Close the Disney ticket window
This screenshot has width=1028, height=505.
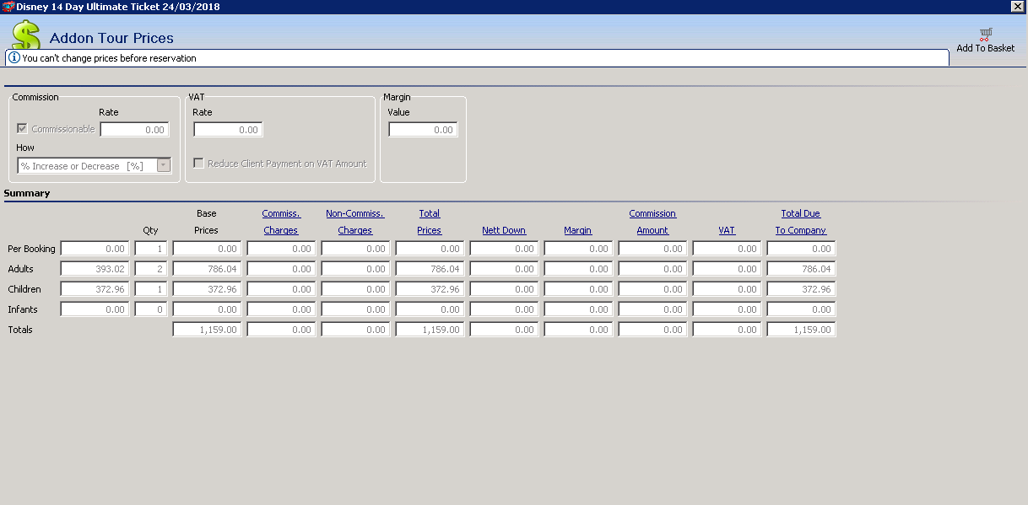(x=1019, y=6)
